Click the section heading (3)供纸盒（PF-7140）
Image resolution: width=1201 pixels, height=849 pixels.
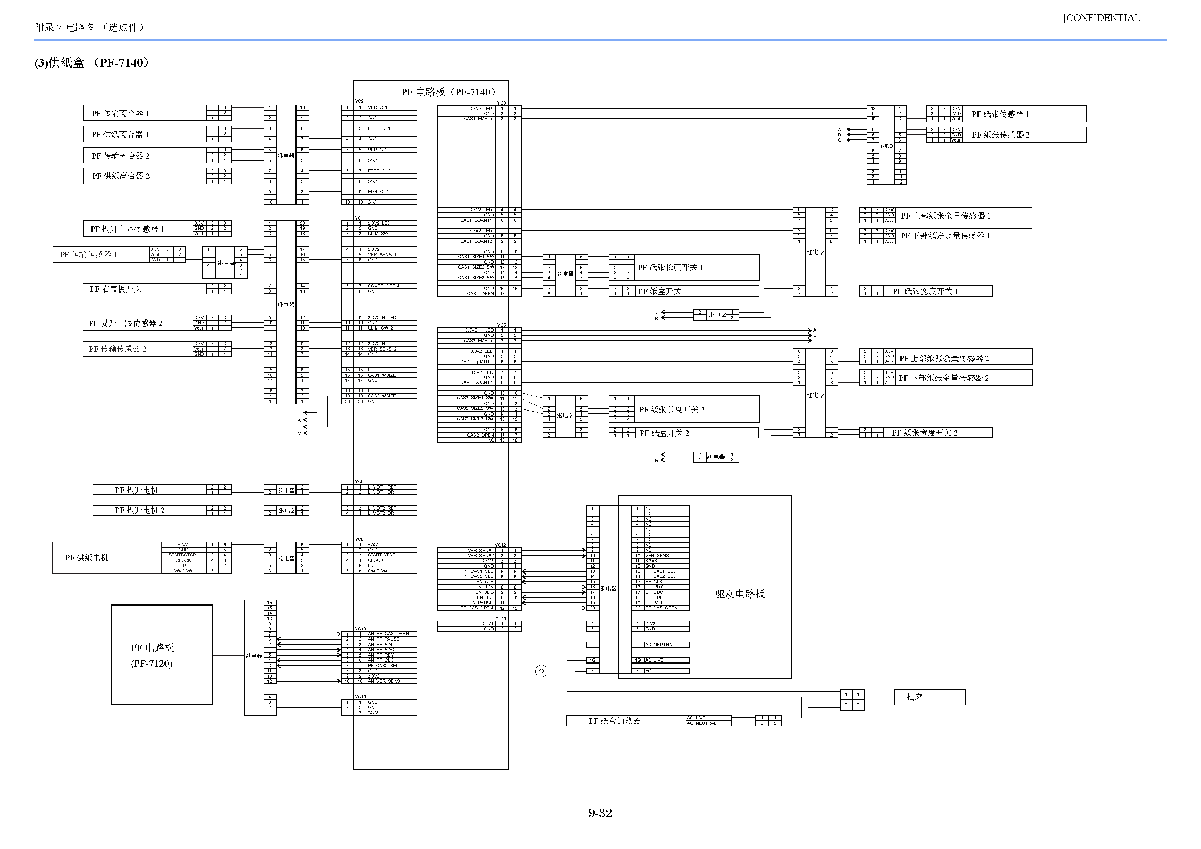coord(93,63)
